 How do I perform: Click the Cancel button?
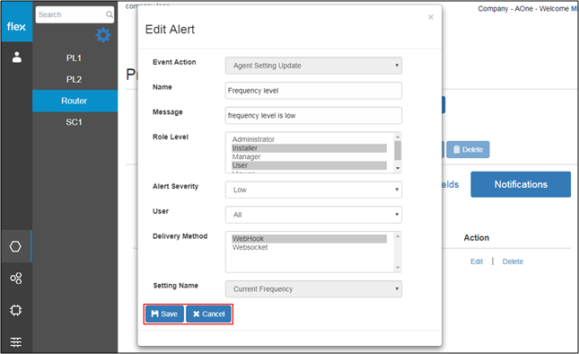point(208,314)
